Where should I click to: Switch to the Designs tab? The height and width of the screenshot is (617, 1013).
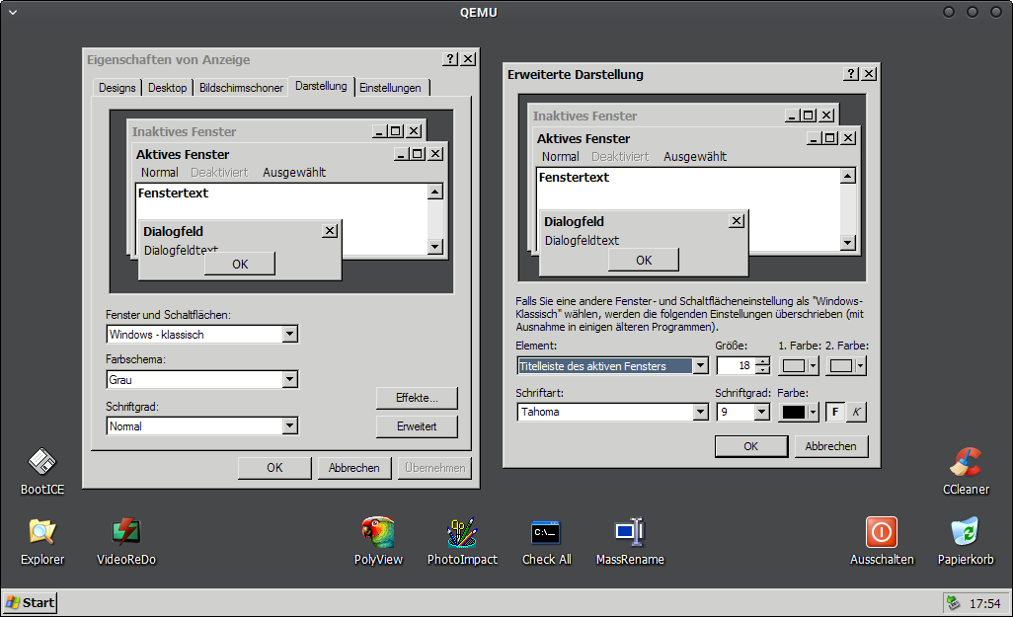click(x=117, y=88)
